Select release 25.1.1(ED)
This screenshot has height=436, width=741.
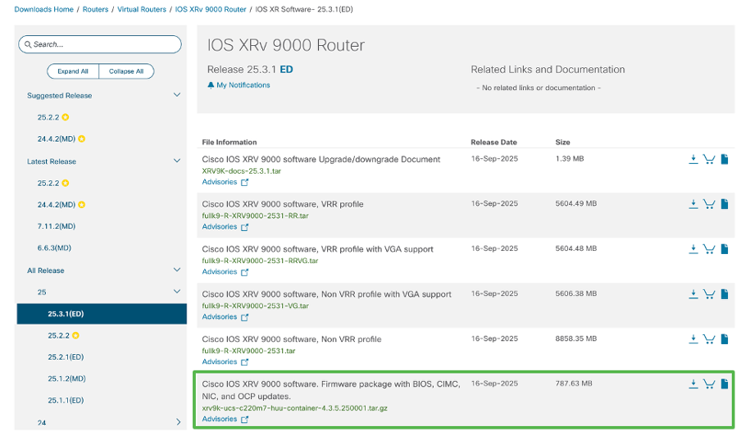coord(66,401)
